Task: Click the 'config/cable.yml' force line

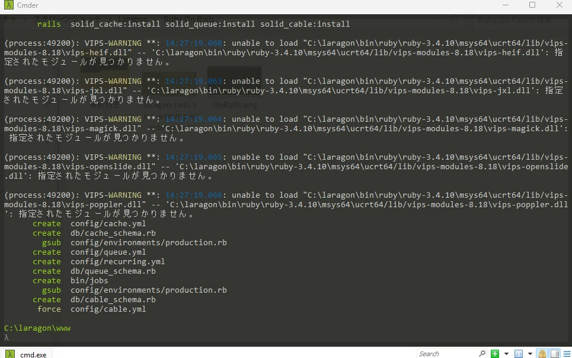Action: click(x=108, y=309)
